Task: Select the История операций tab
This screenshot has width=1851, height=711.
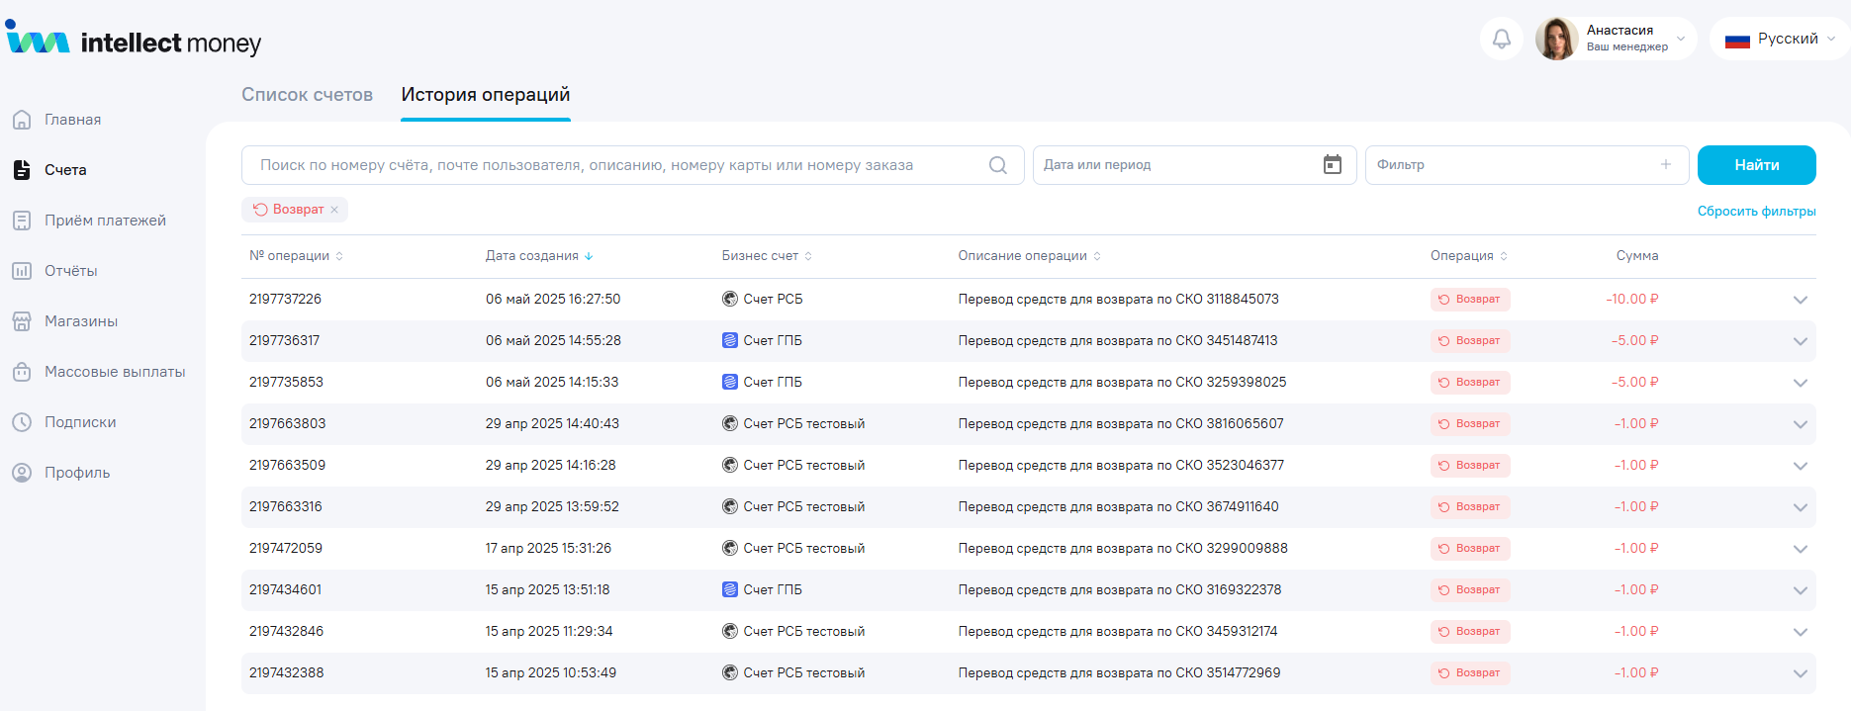Action: pyautogui.click(x=485, y=95)
